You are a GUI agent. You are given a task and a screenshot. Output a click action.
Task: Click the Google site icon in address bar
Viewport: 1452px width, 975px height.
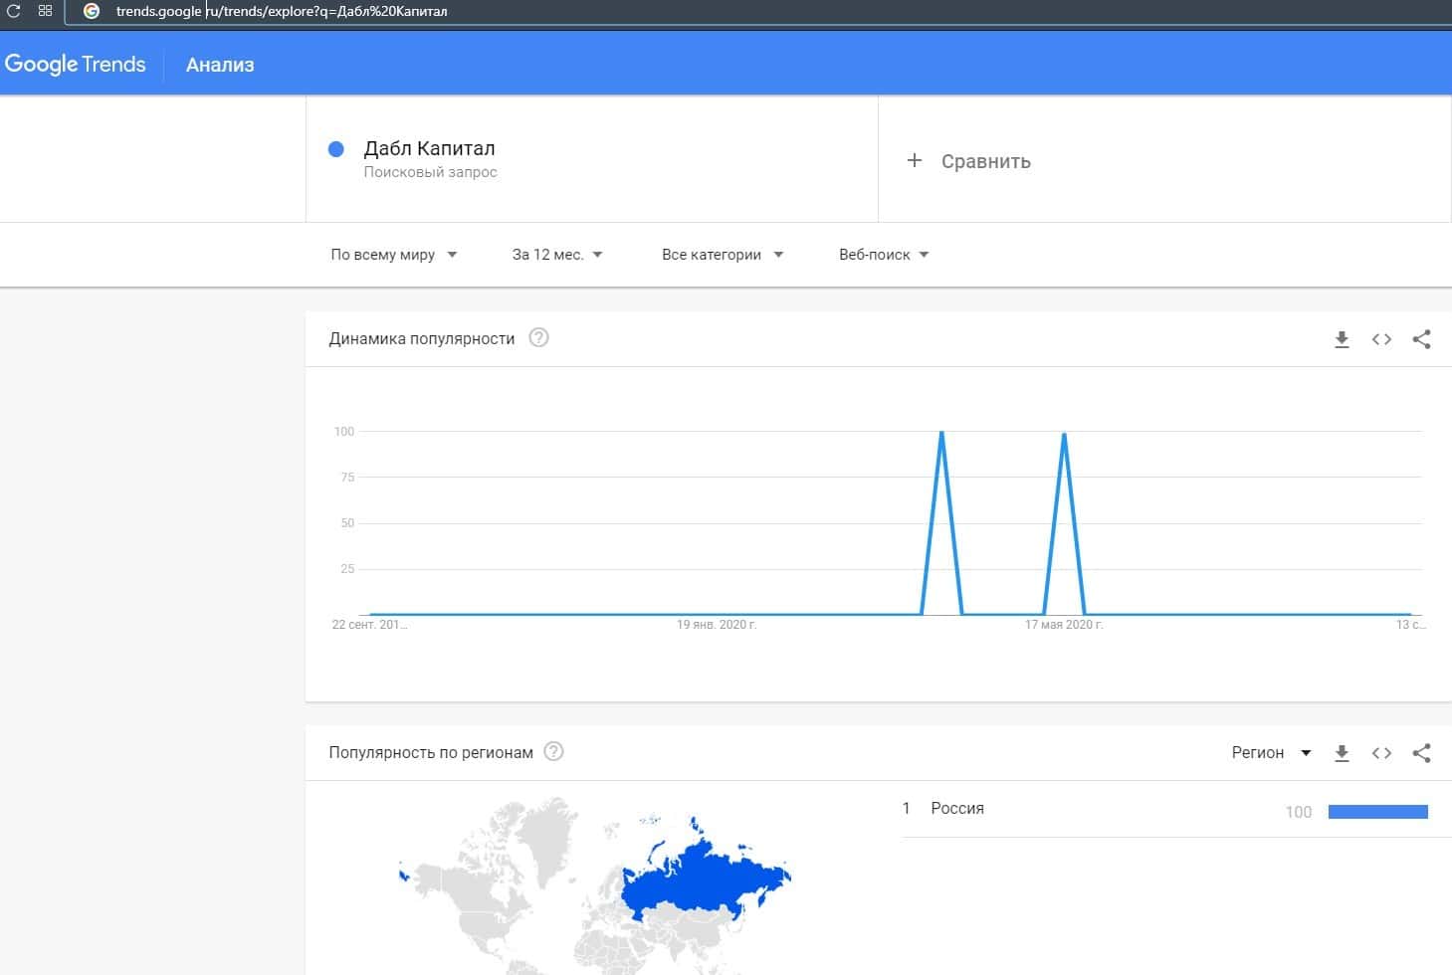click(x=92, y=11)
